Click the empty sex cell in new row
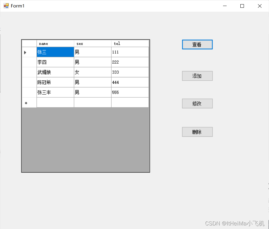 pos(93,103)
